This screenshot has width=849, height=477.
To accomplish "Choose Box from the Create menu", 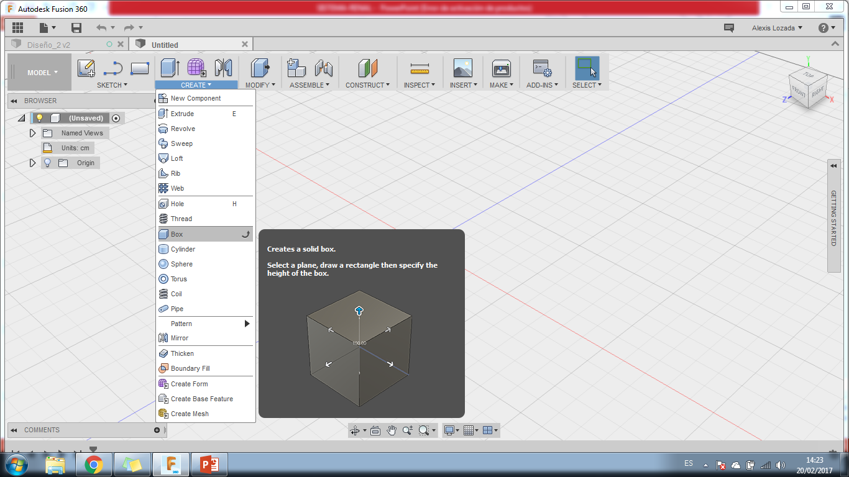I will pyautogui.click(x=206, y=234).
